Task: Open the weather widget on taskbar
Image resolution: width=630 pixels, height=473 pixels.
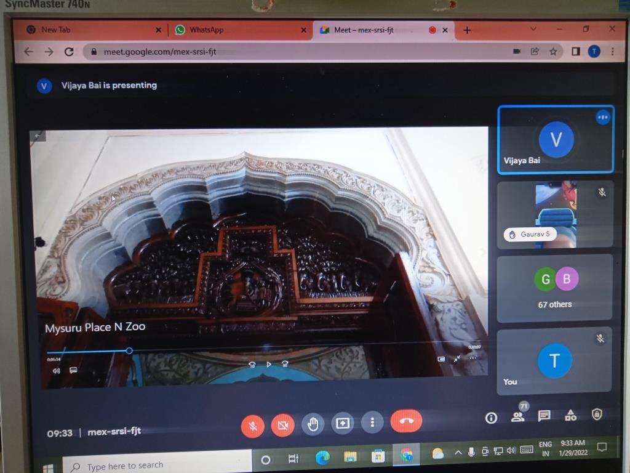Action: click(x=438, y=454)
